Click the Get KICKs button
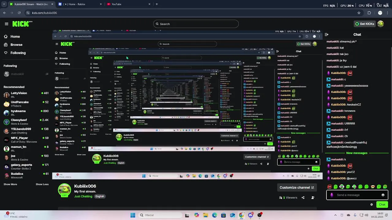 pos(364,24)
